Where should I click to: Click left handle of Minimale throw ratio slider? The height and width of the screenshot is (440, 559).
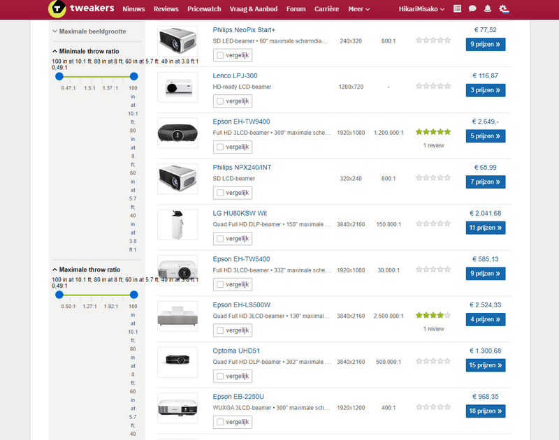click(x=59, y=76)
